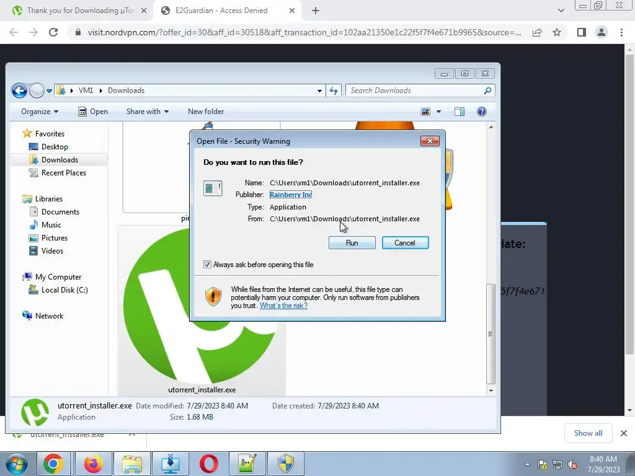Expand the address bar history dropdown
This screenshot has width=635, height=476.
click(x=319, y=90)
